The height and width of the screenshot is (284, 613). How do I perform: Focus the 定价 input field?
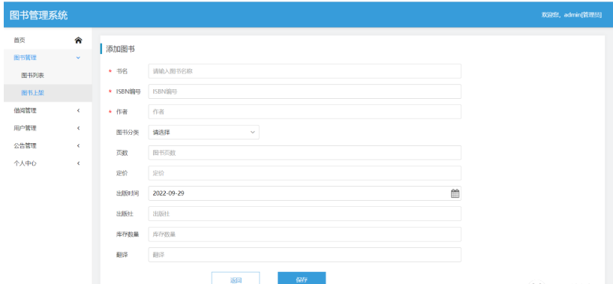(305, 173)
